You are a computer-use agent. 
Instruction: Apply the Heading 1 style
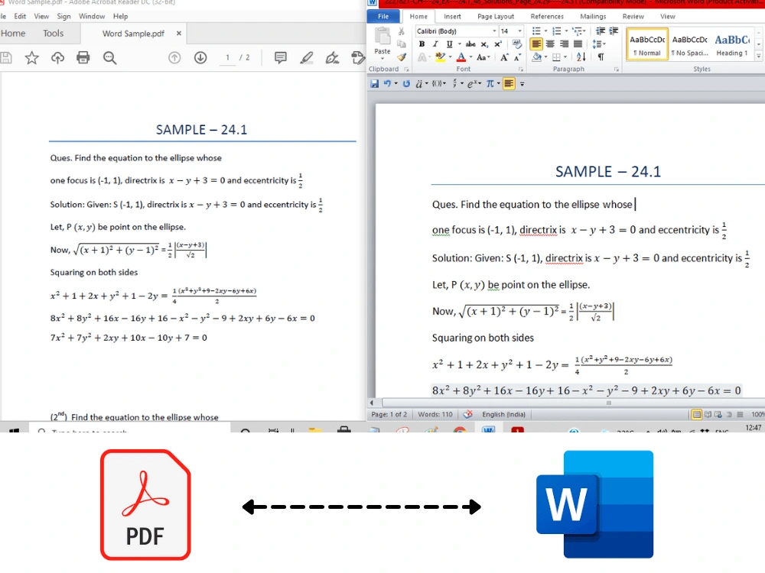732,45
